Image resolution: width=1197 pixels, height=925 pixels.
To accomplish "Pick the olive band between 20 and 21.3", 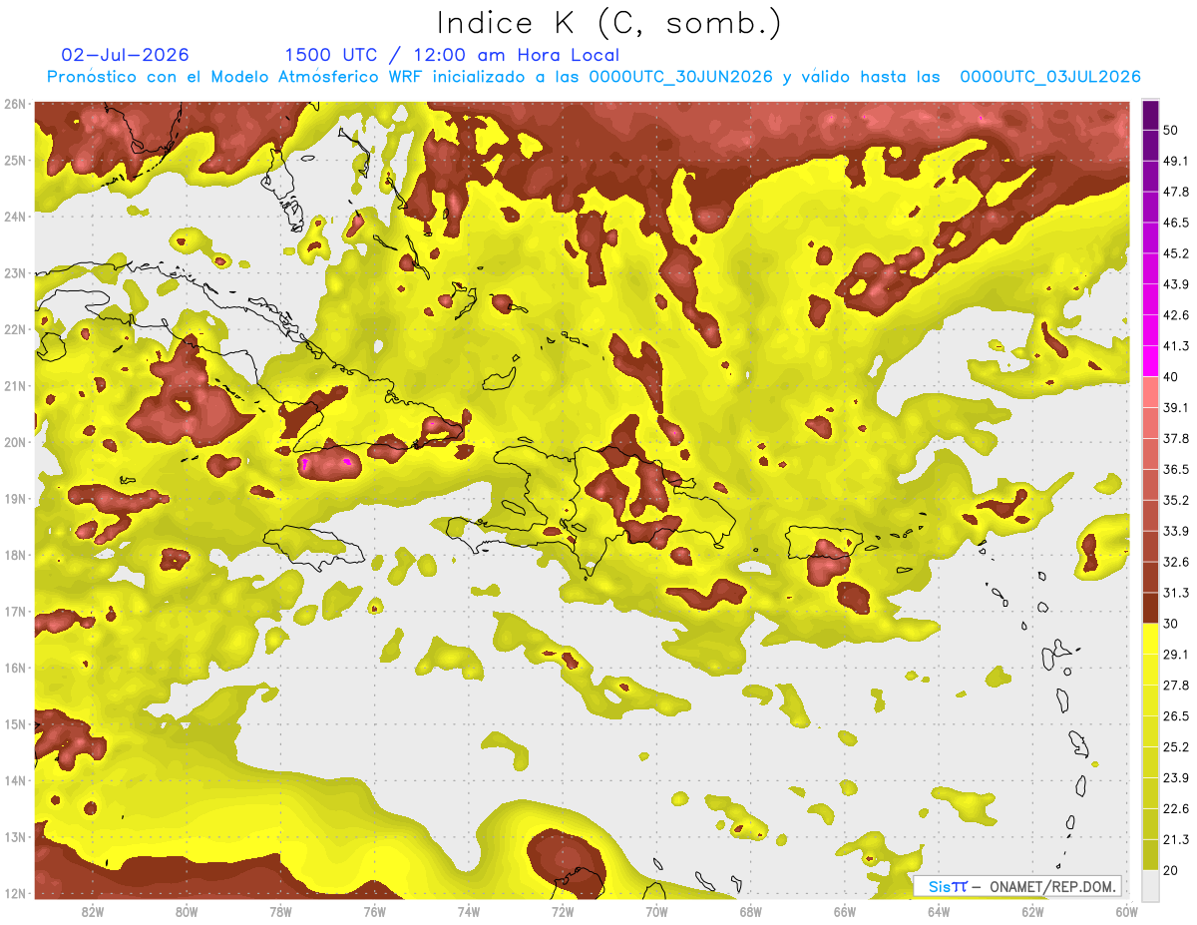I will [1150, 854].
